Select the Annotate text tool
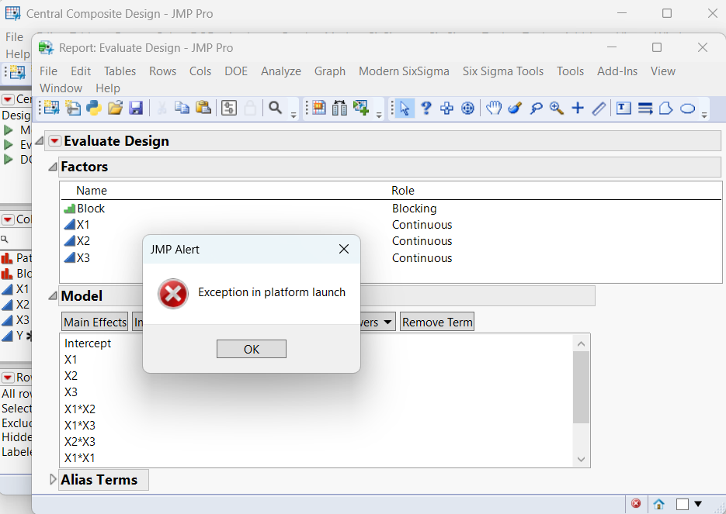Image resolution: width=726 pixels, height=514 pixels. [x=624, y=109]
